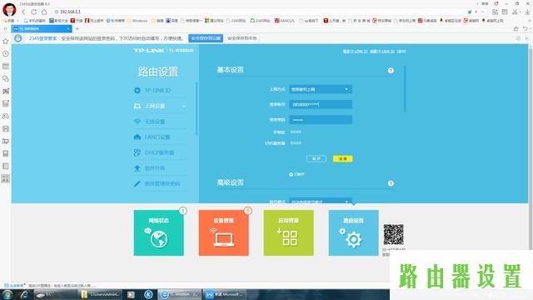Click the browser home icon

coord(44,12)
